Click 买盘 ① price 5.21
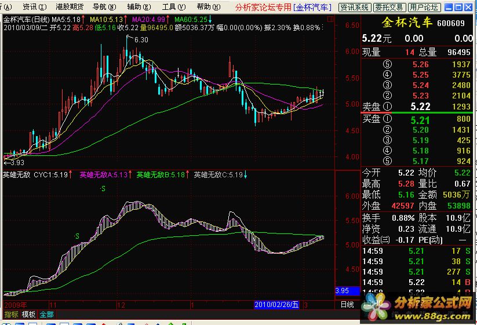The image size is (477, 325). [x=420, y=120]
